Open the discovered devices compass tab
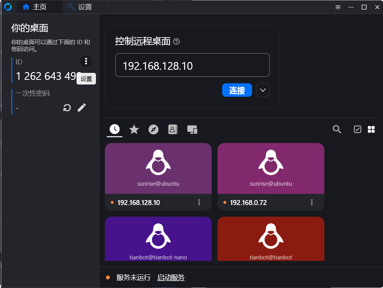Image resolution: width=383 pixels, height=288 pixels. [x=153, y=129]
